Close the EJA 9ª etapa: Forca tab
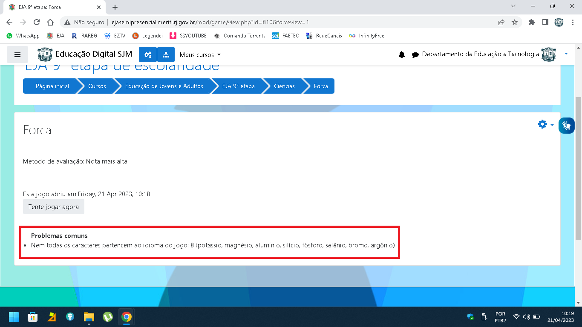582x327 pixels. [x=98, y=7]
